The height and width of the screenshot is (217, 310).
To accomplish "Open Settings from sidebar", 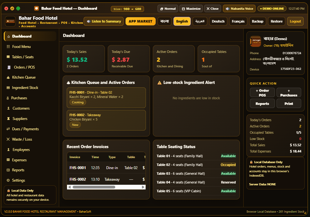I will tap(30, 180).
